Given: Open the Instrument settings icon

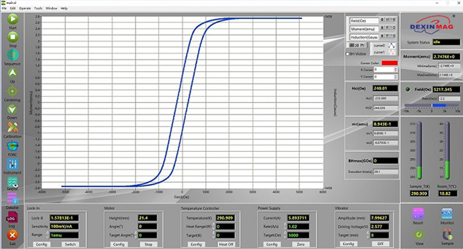Looking at the screenshot, I should [12, 164].
